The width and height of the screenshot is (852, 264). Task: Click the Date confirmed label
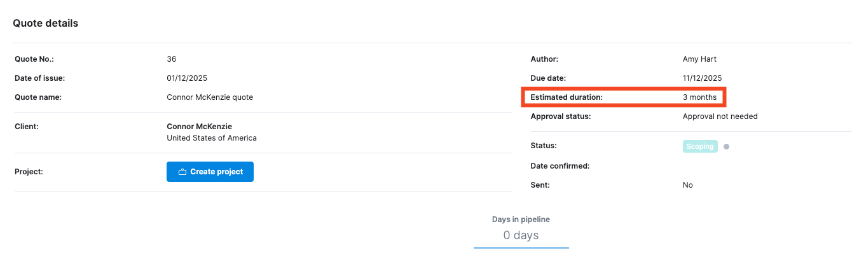(x=560, y=166)
